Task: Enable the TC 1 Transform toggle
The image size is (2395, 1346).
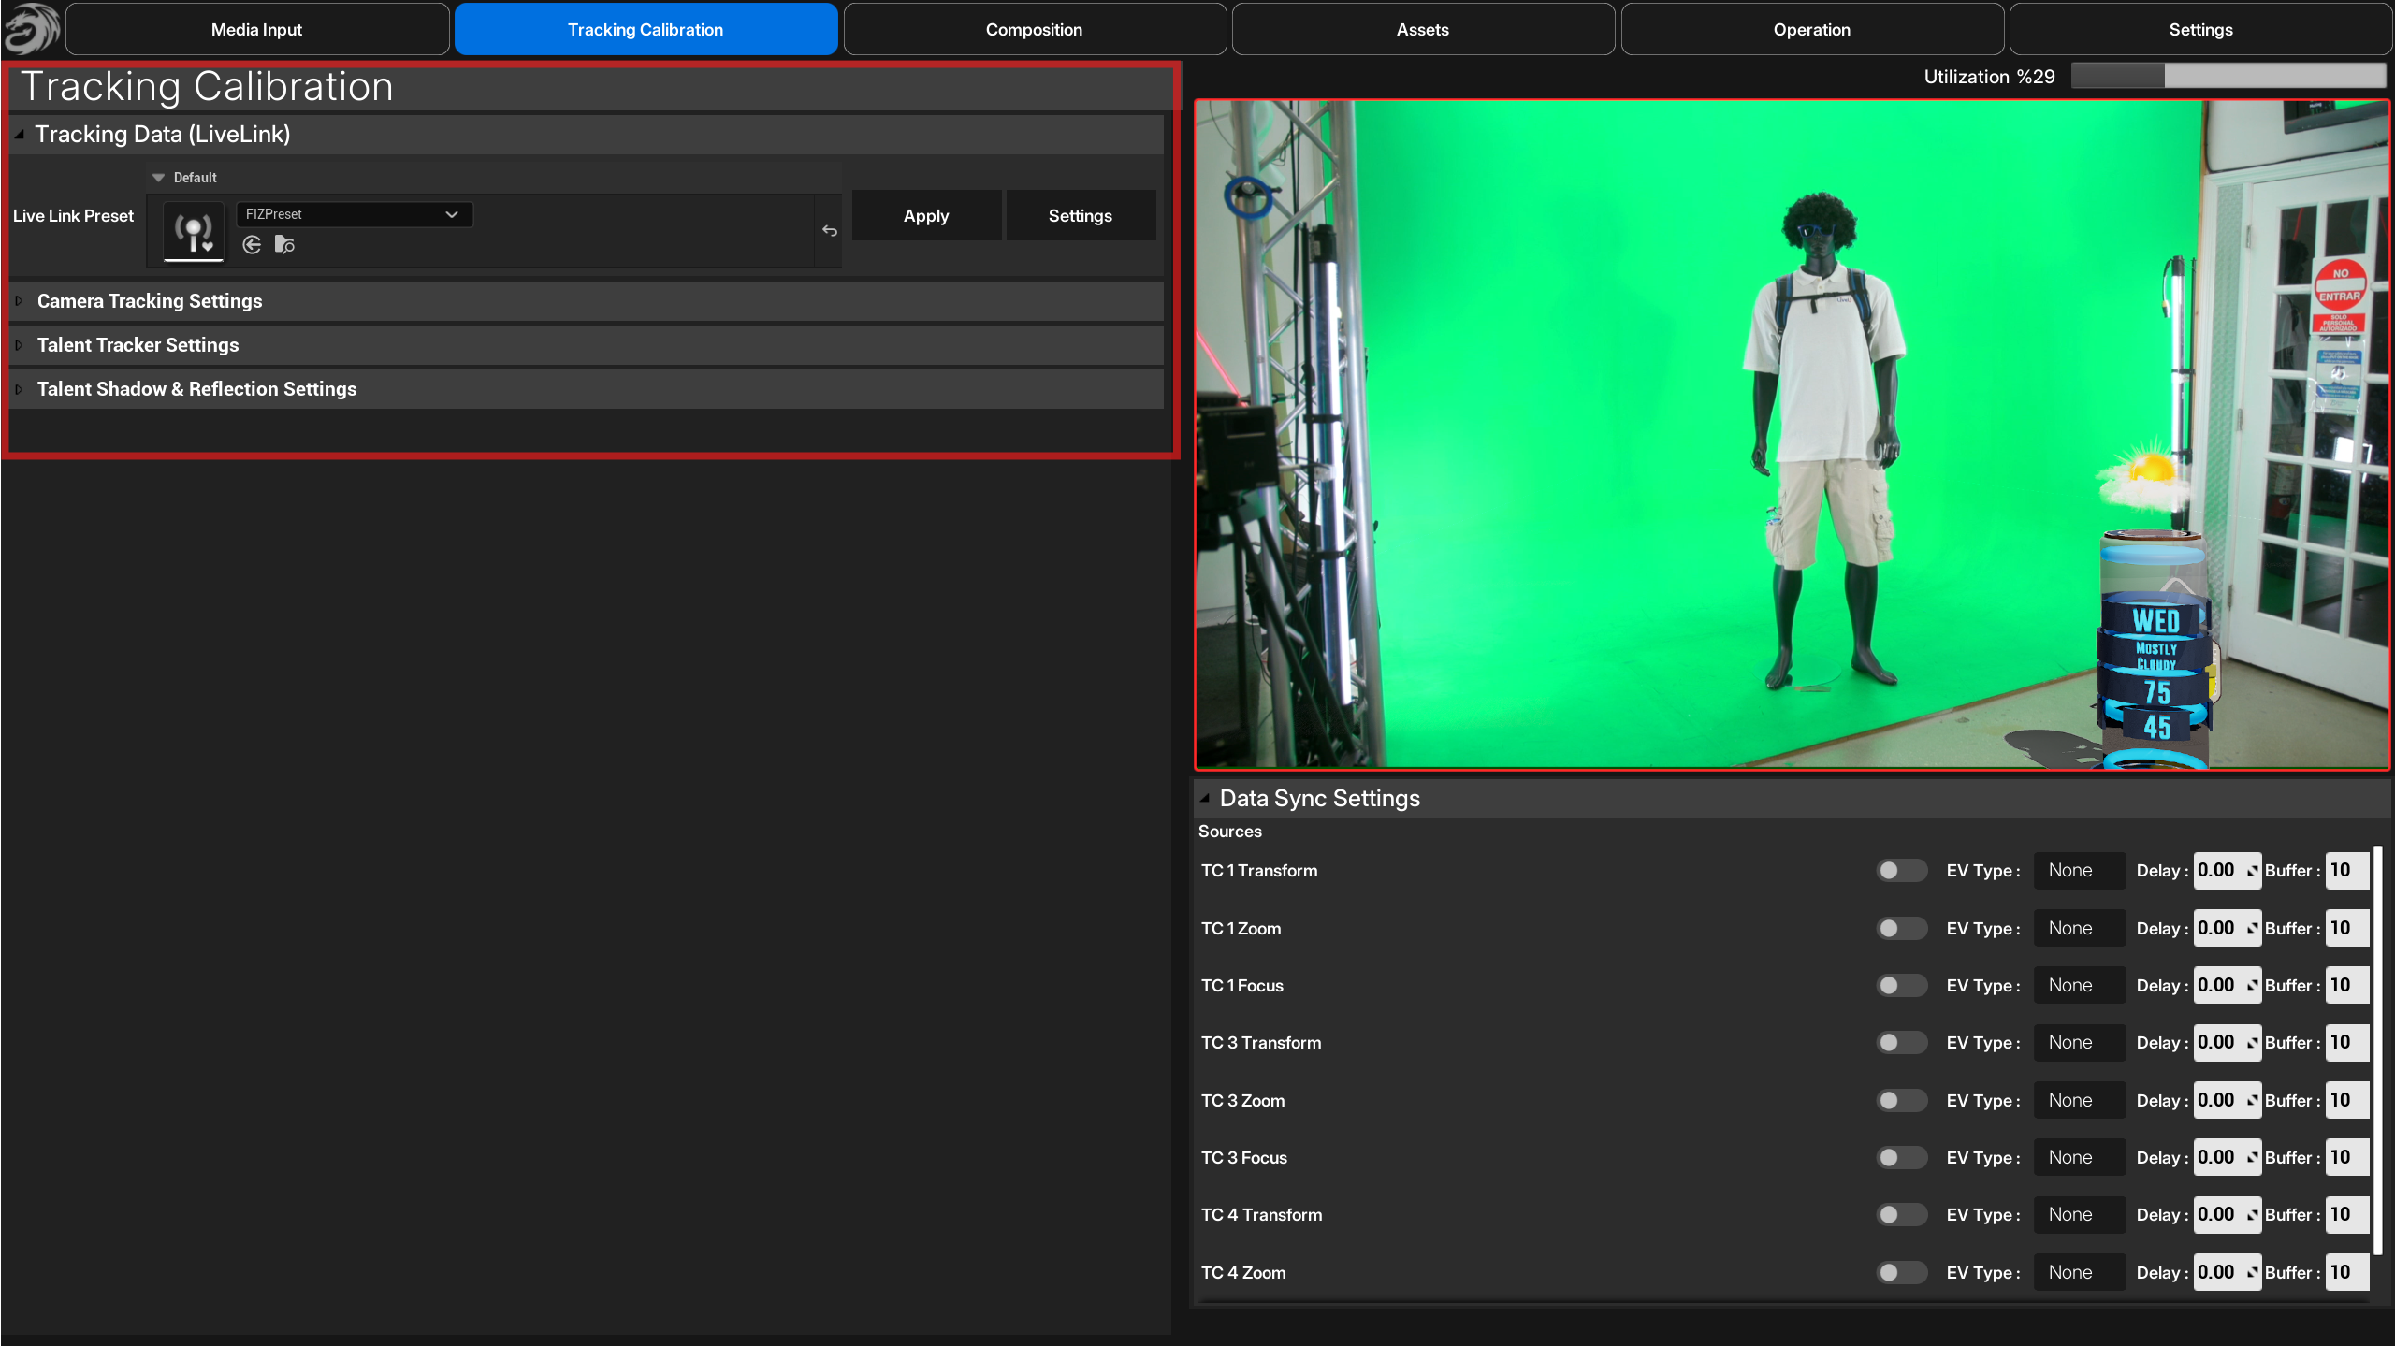Action: pyautogui.click(x=1901, y=871)
